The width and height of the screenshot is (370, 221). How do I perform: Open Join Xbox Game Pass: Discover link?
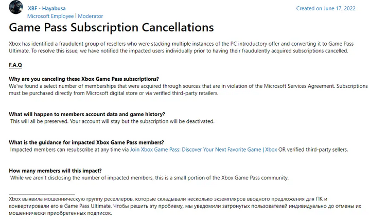196,150
